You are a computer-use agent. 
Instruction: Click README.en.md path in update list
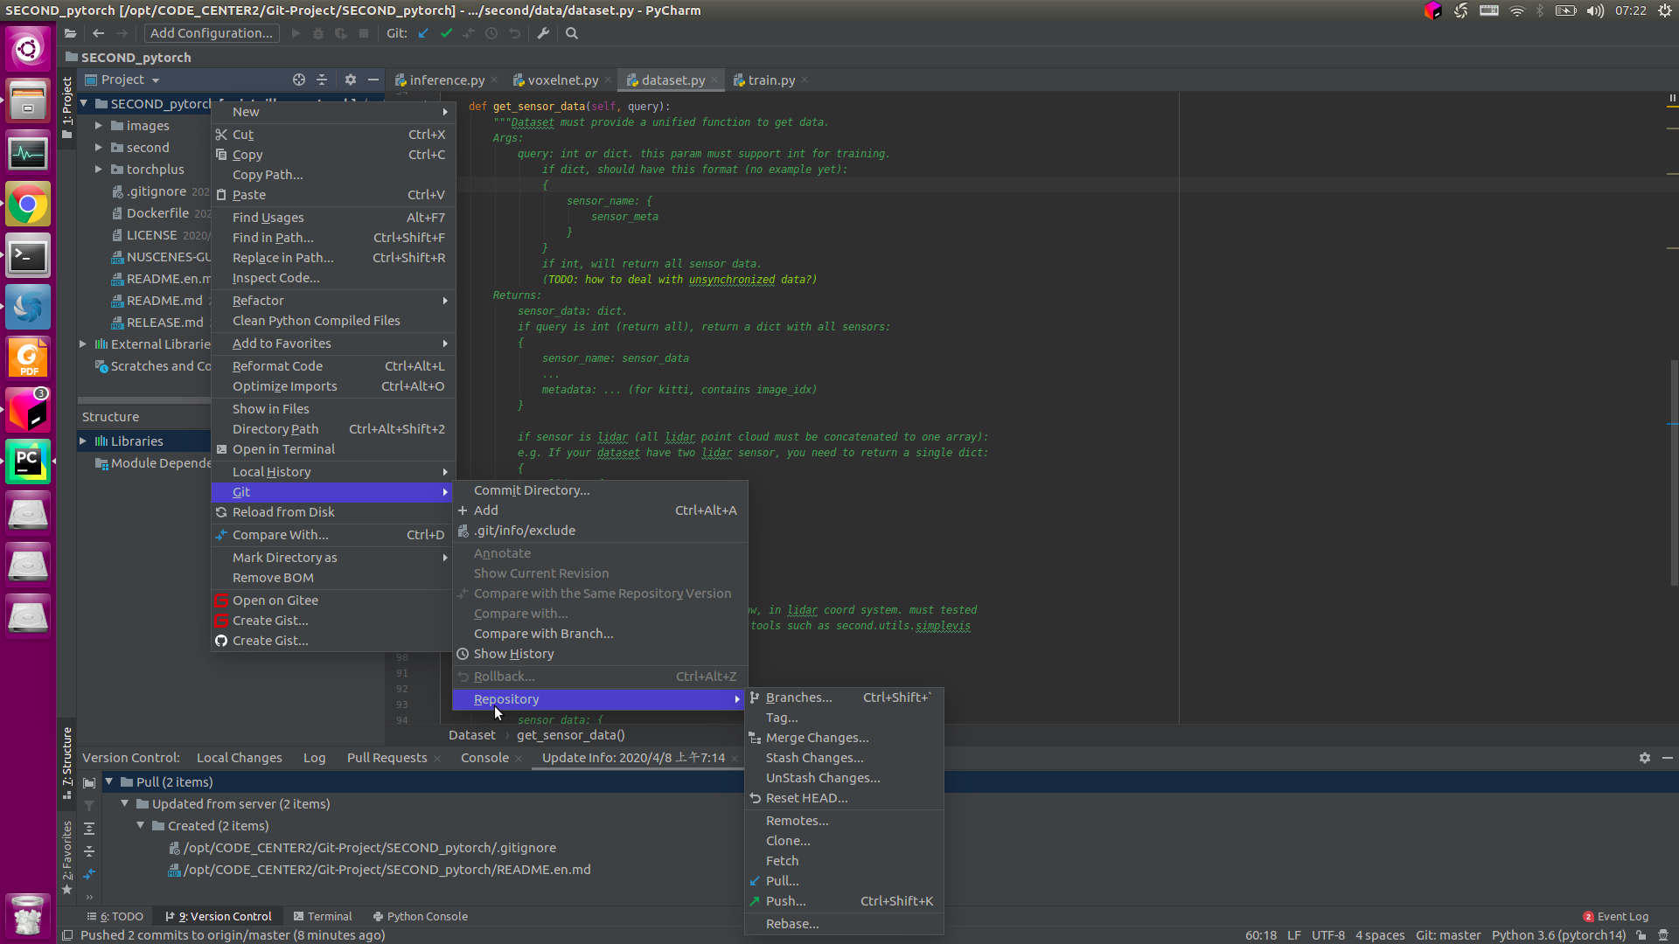387,870
